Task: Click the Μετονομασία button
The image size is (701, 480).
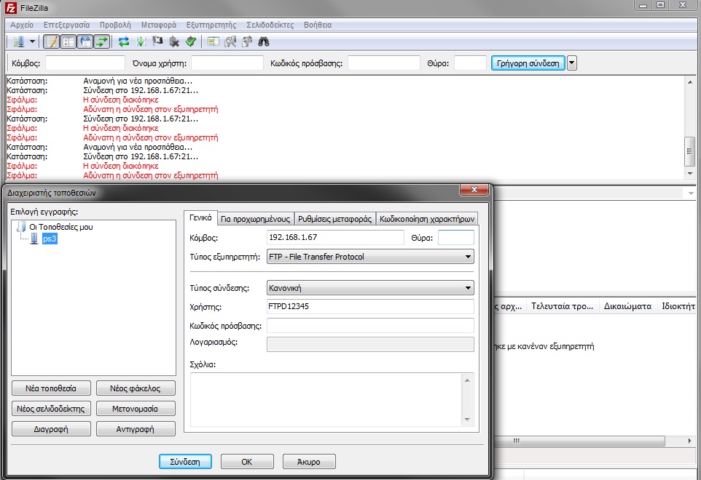Action: coord(136,409)
